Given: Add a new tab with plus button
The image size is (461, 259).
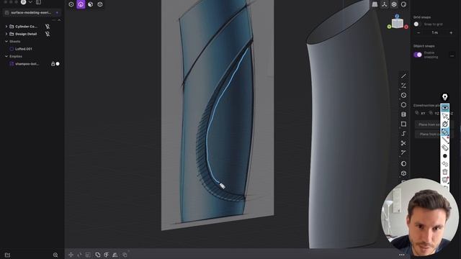Looking at the screenshot, I should click(57, 13).
